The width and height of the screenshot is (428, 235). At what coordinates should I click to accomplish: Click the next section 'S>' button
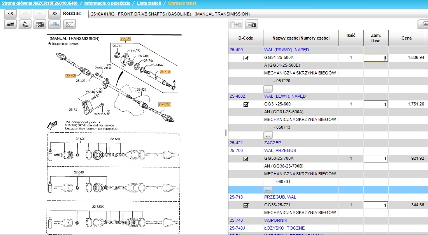tap(55, 14)
